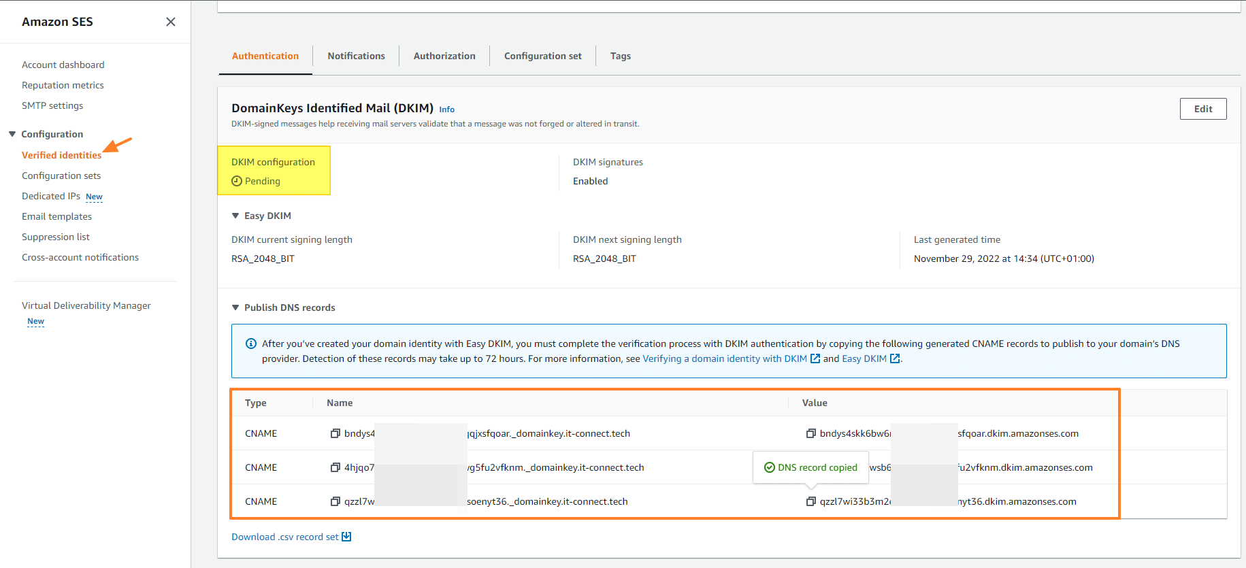Switch to the Notifications tab

pos(356,56)
